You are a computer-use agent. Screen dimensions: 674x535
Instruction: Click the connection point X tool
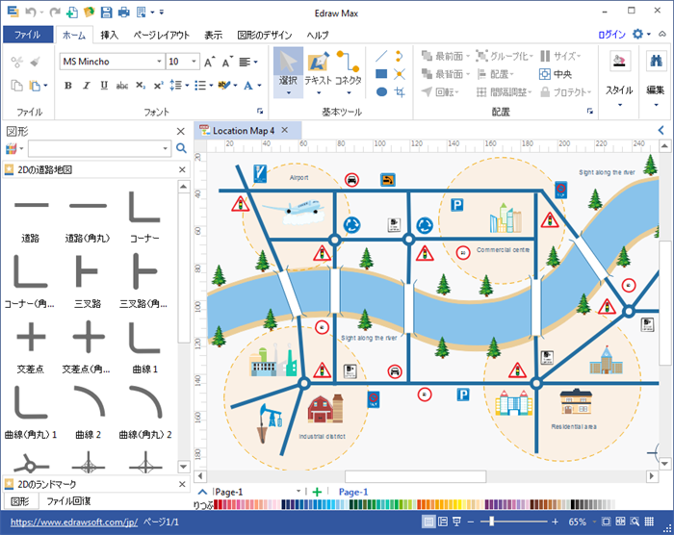[400, 74]
